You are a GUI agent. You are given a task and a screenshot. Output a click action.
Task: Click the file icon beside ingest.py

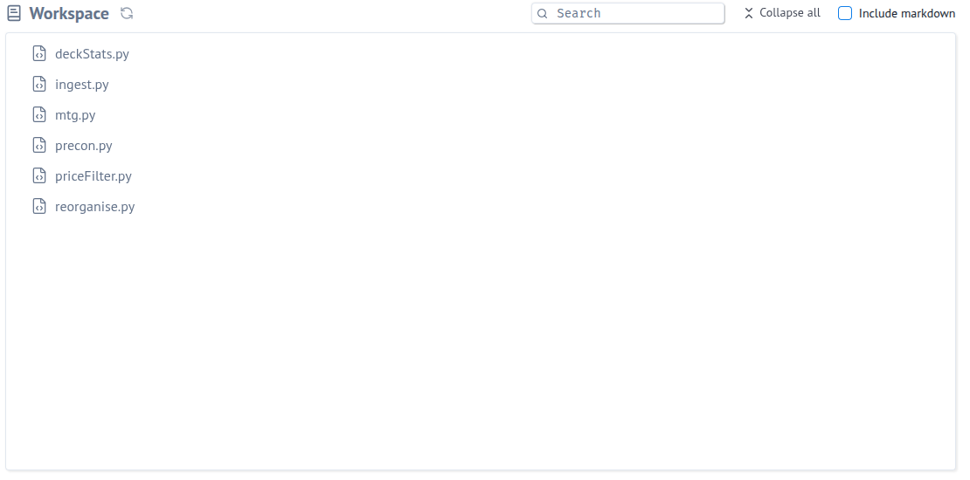[x=39, y=85]
